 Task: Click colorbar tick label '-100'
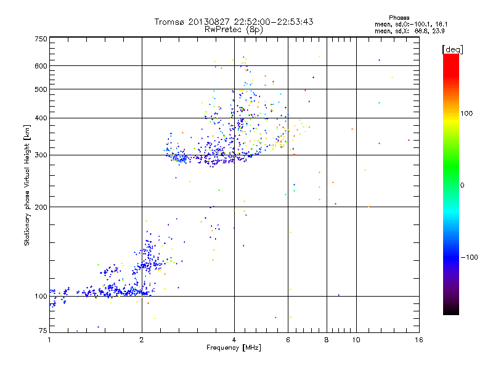[x=469, y=257]
